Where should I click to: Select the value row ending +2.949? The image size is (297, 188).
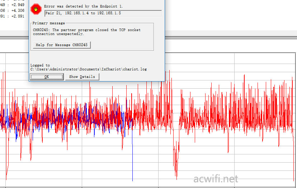(12, 5)
